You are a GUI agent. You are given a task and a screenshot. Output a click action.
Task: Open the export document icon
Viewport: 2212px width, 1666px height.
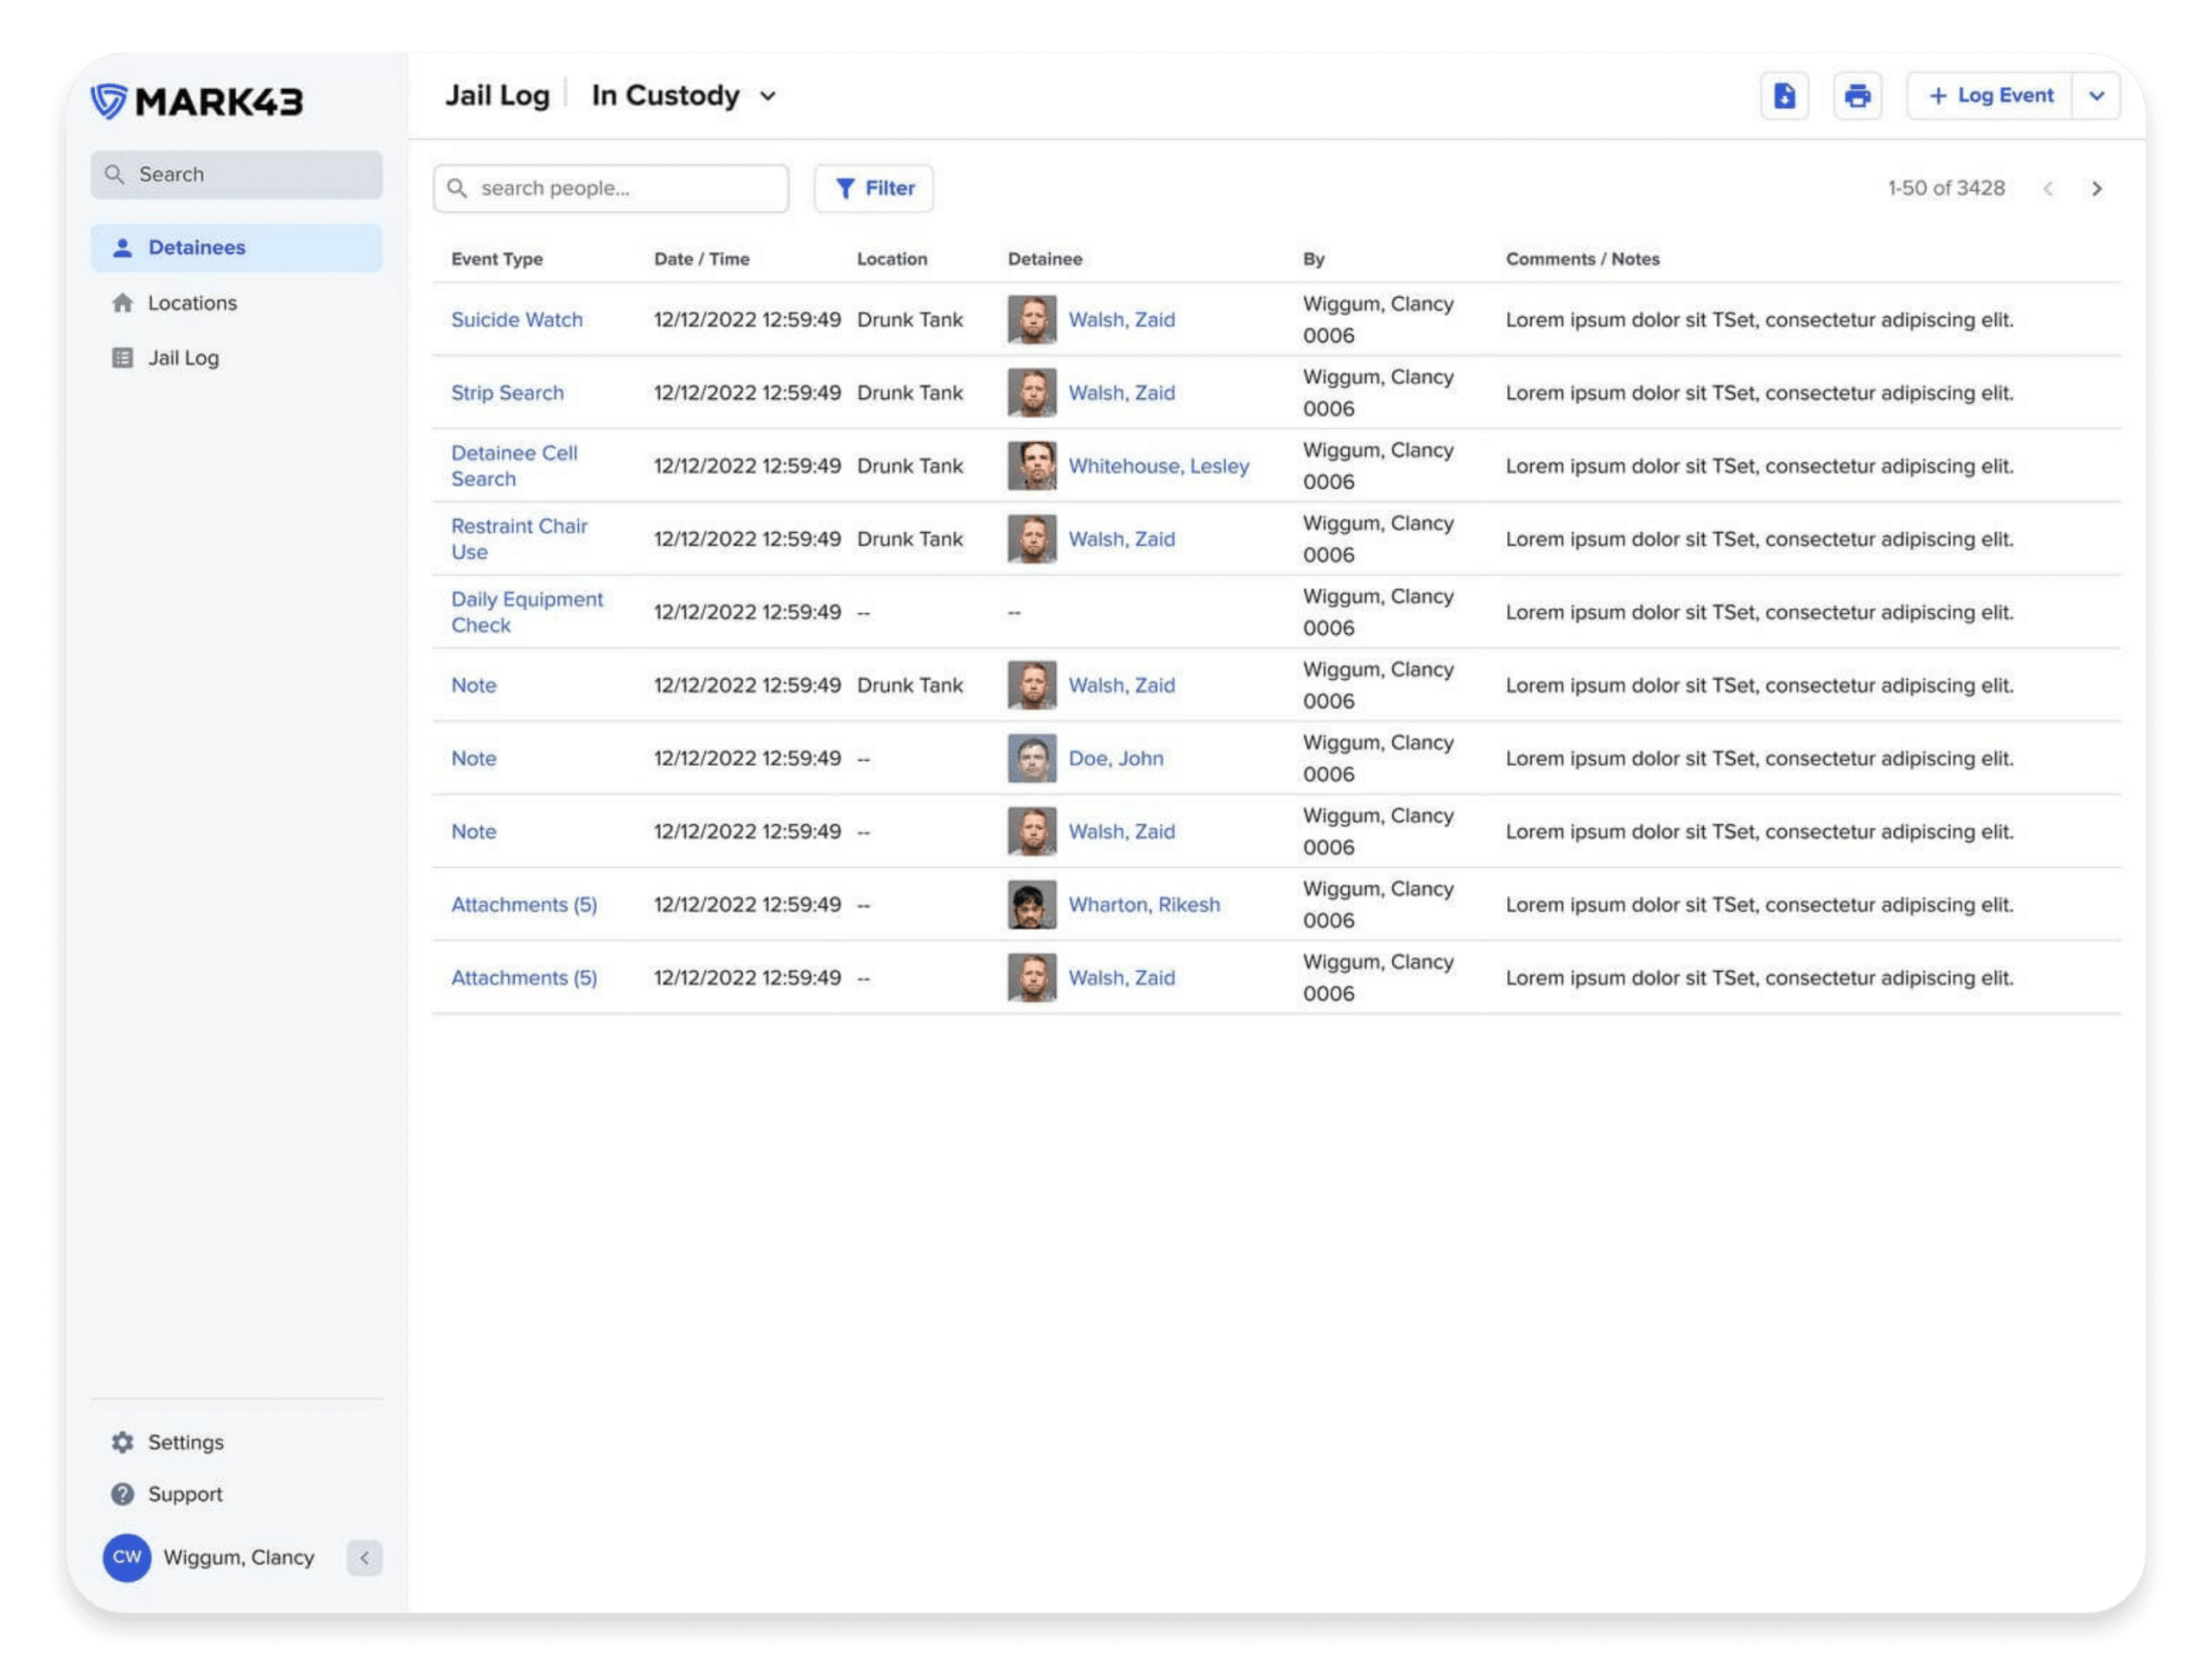click(x=1785, y=96)
